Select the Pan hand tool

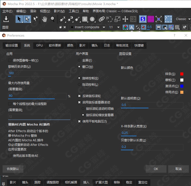pos(45,19)
